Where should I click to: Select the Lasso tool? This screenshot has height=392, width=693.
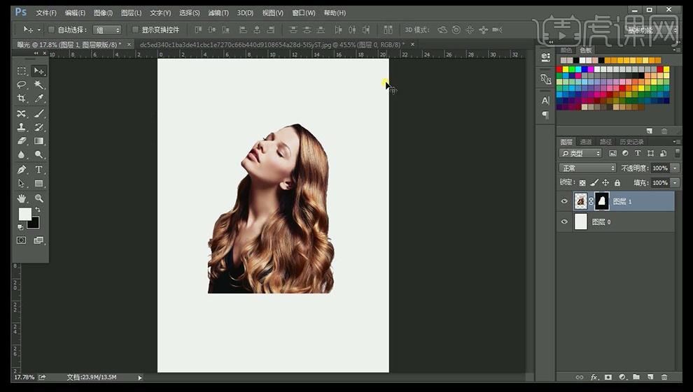coord(22,85)
